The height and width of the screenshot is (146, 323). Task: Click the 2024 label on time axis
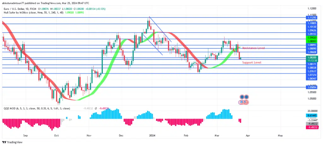point(151,136)
